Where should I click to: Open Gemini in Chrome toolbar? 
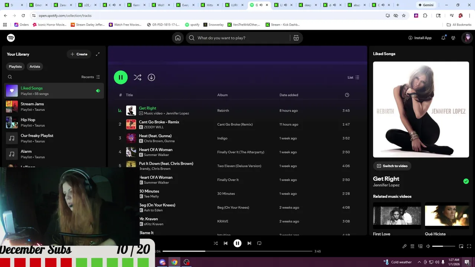(x=426, y=5)
